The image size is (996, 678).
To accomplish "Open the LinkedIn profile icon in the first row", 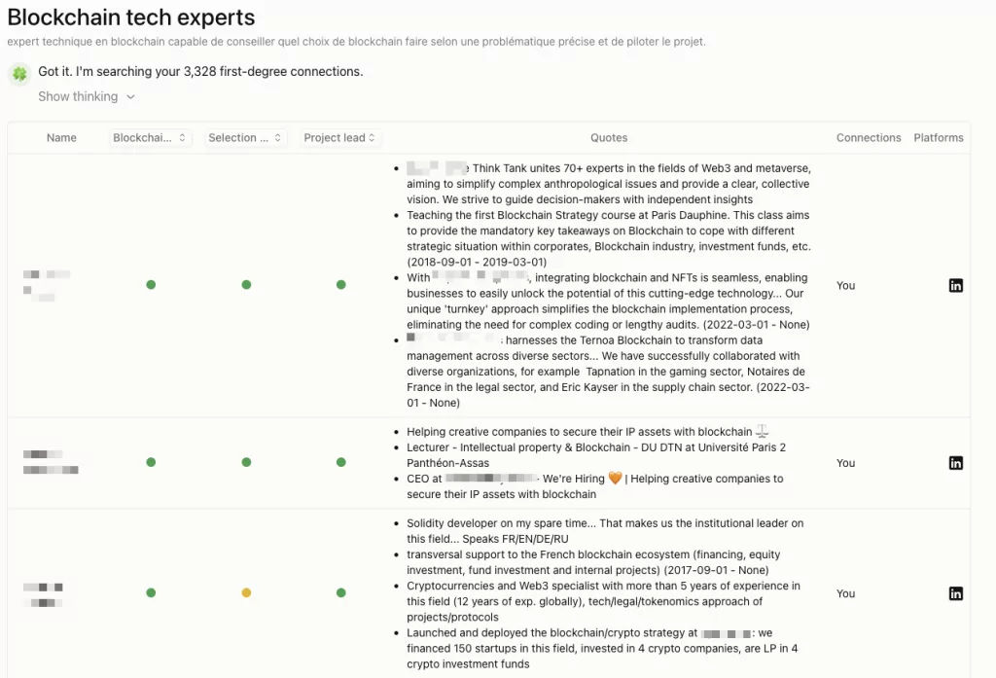I will (956, 285).
